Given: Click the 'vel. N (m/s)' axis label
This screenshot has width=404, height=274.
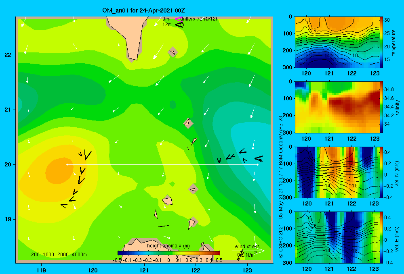Looking at the screenshot, I should pos(397,174).
